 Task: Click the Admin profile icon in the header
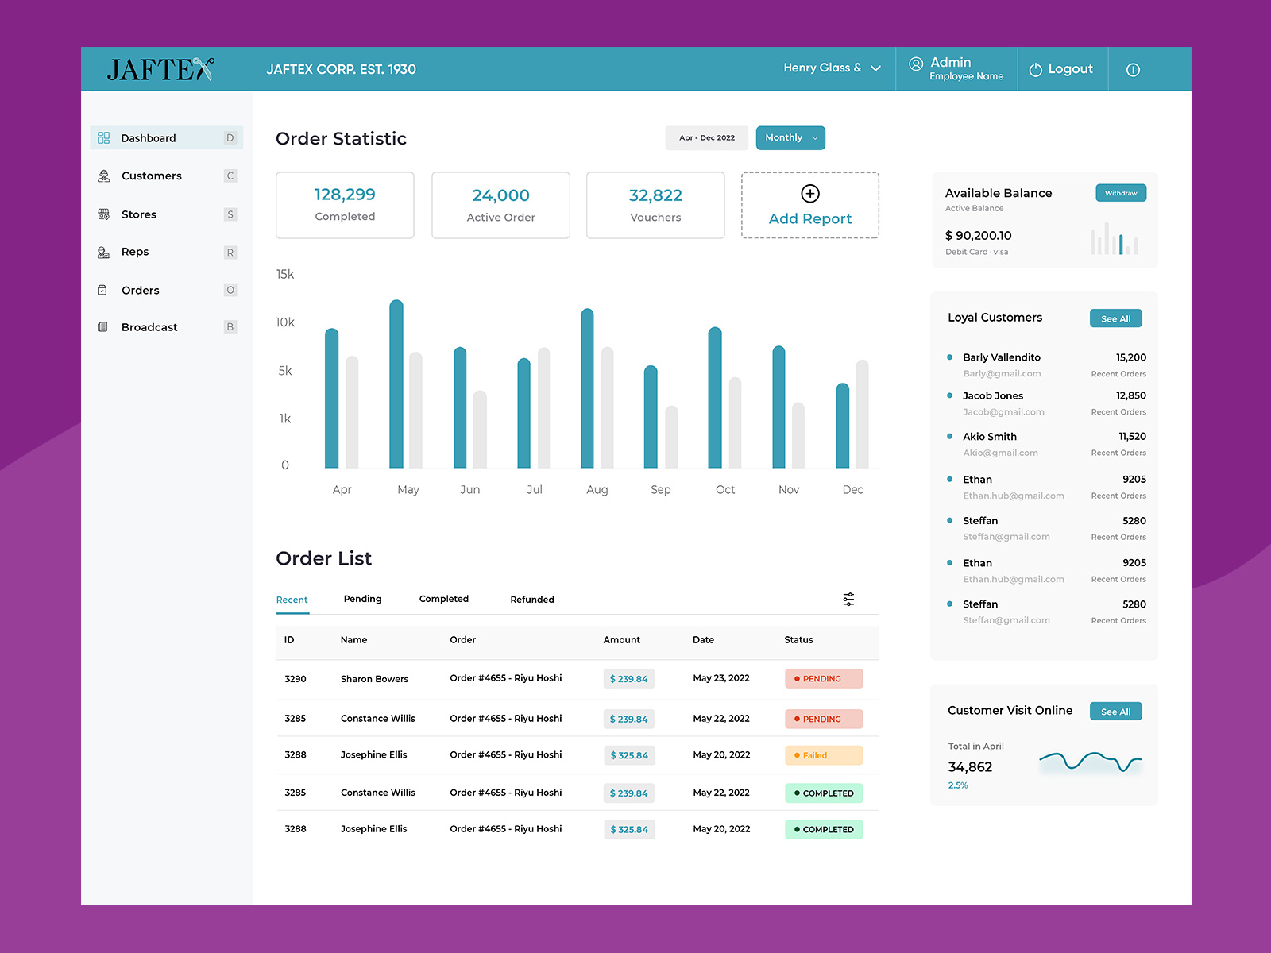click(915, 63)
